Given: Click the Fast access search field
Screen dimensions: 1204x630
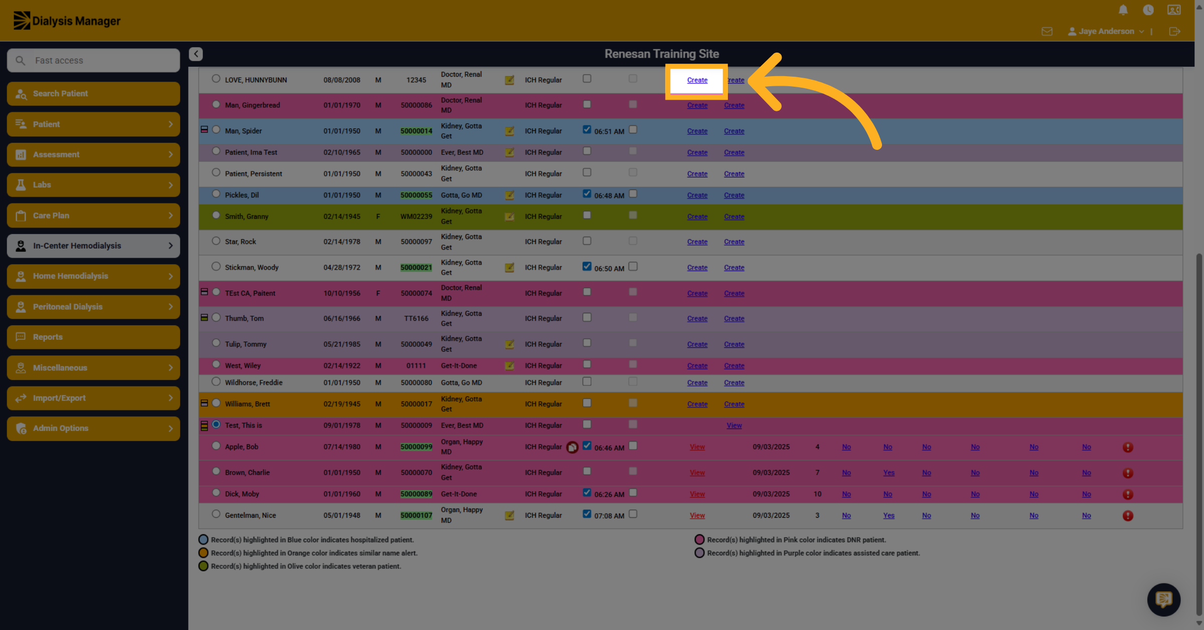Looking at the screenshot, I should point(93,60).
